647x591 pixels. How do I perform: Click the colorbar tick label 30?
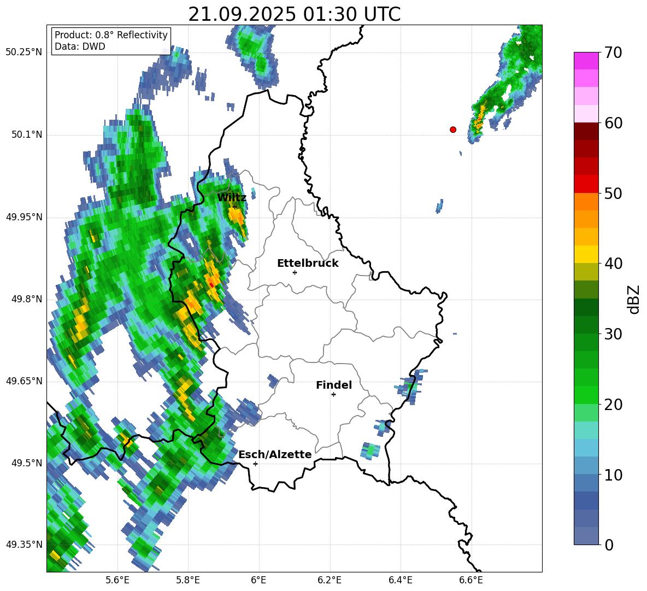pyautogui.click(x=613, y=334)
